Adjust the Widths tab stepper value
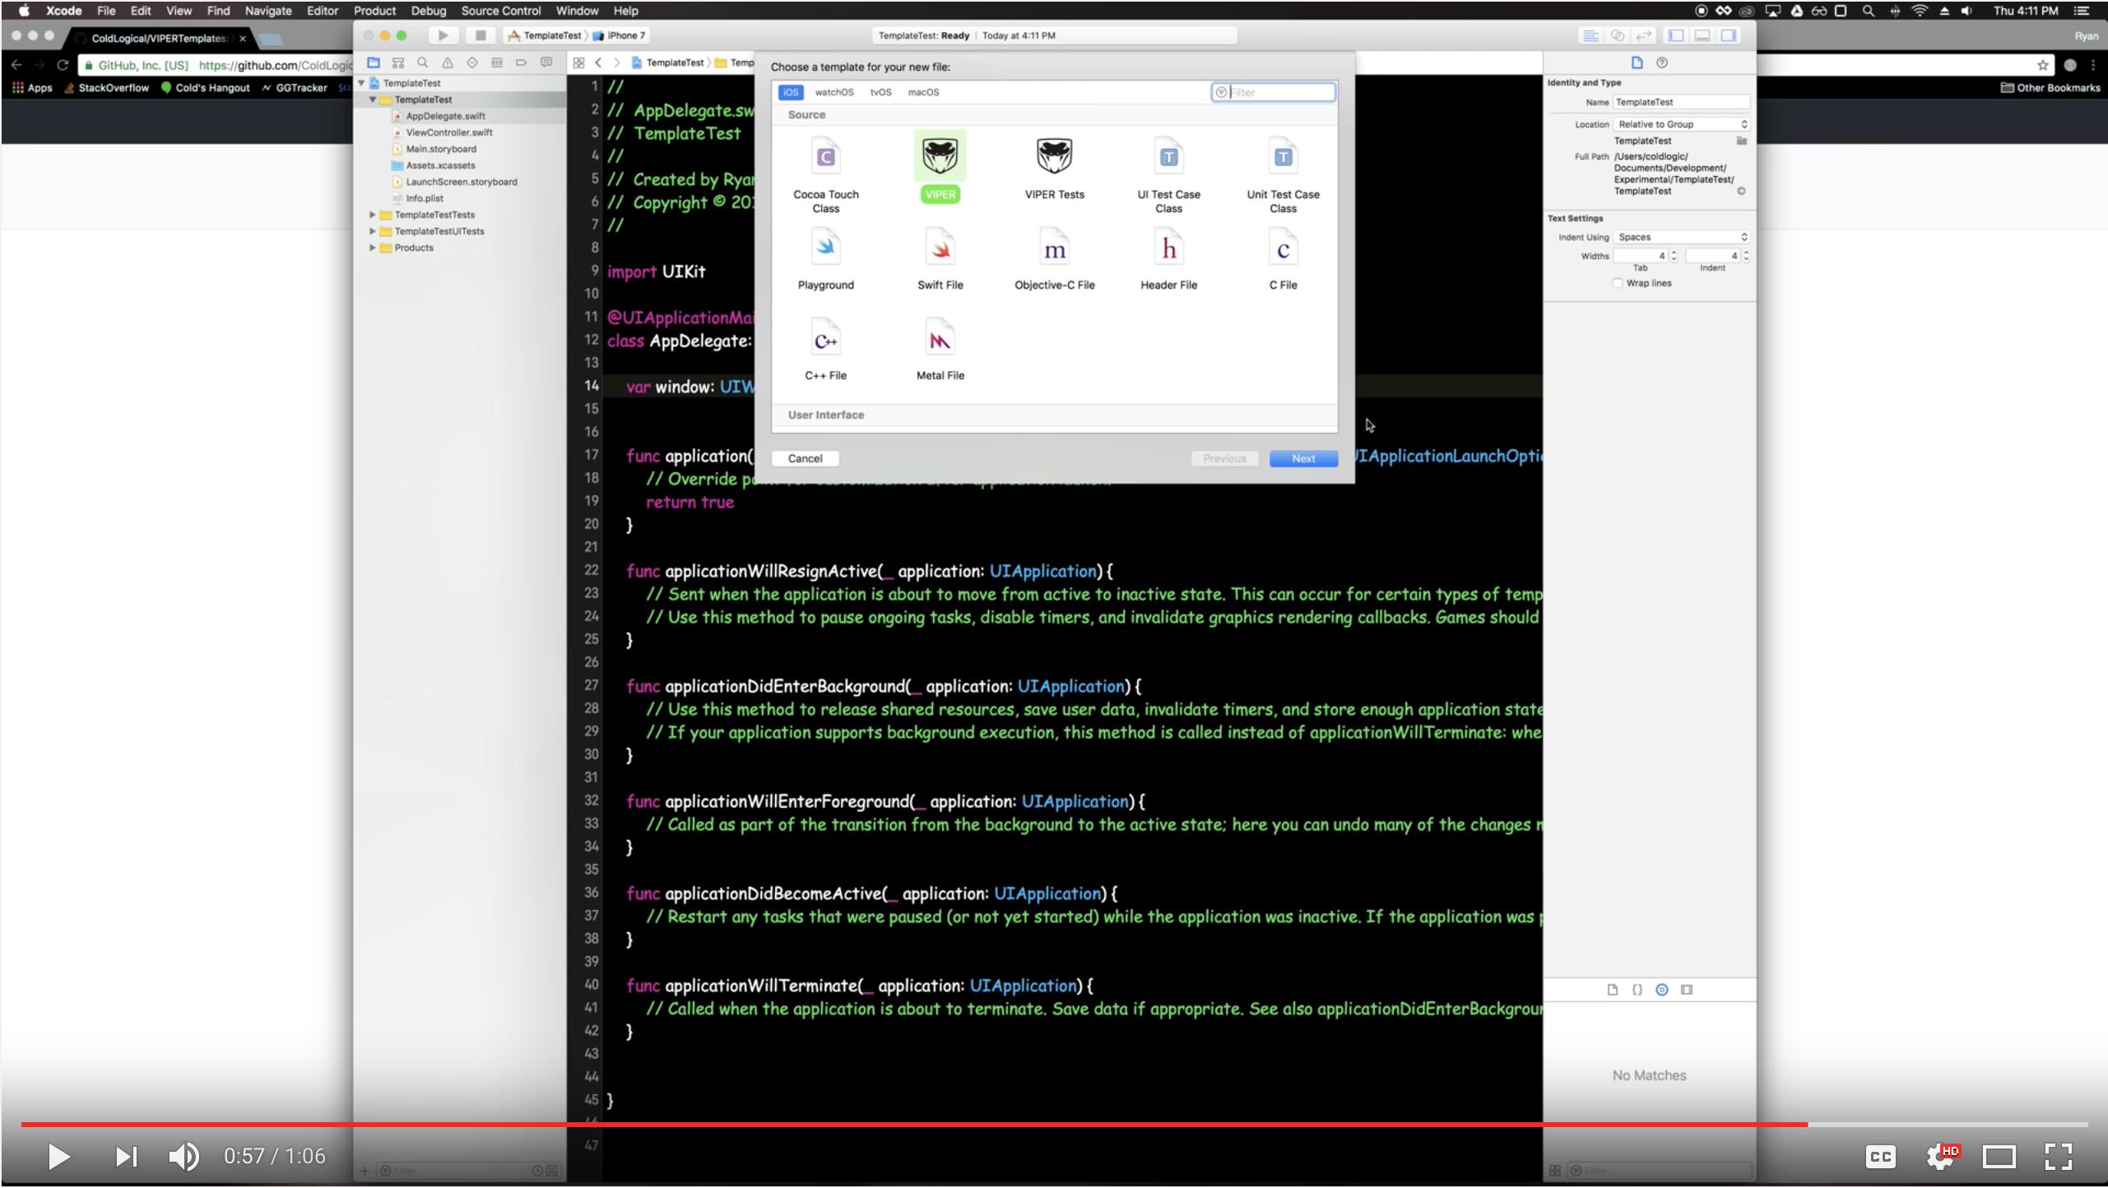2108x1188 pixels. pos(1675,255)
